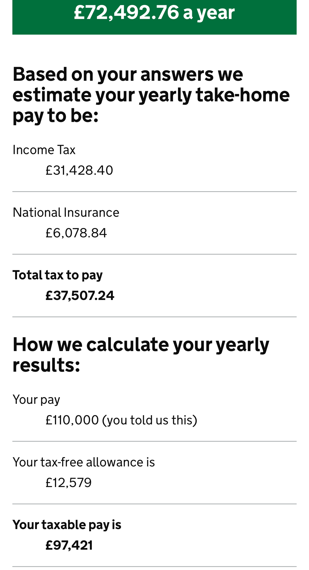
Task: Click the '(you told us this)' note
Action: [150, 420]
